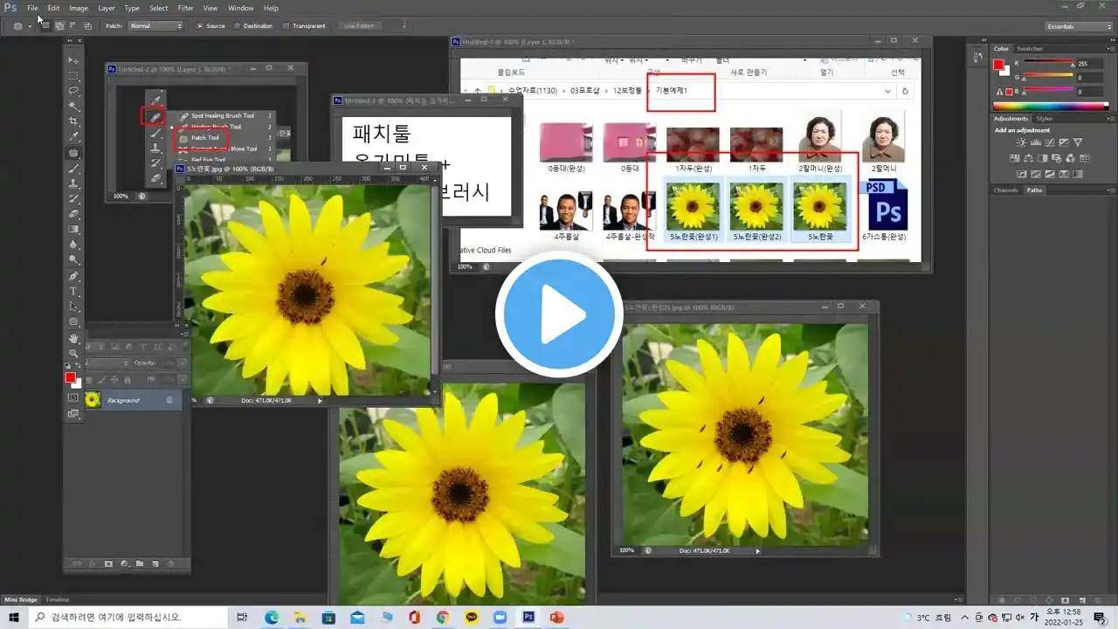Select the Horizontal Type tool
This screenshot has width=1118, height=629.
74,291
